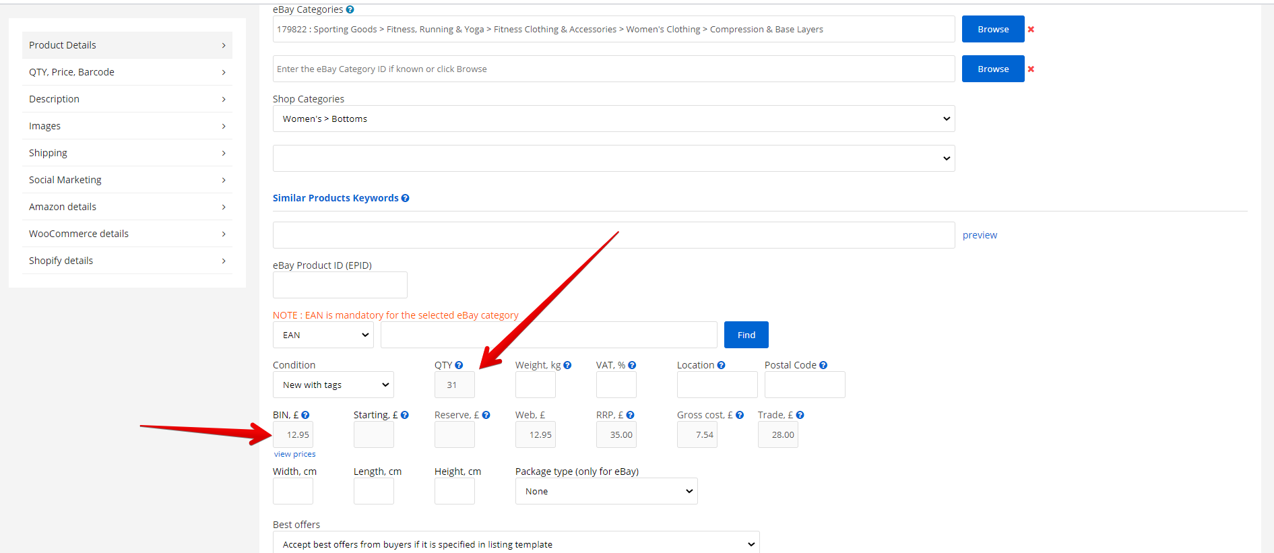Select Amazon details from the sidebar
The height and width of the screenshot is (553, 1274).
pyautogui.click(x=127, y=207)
